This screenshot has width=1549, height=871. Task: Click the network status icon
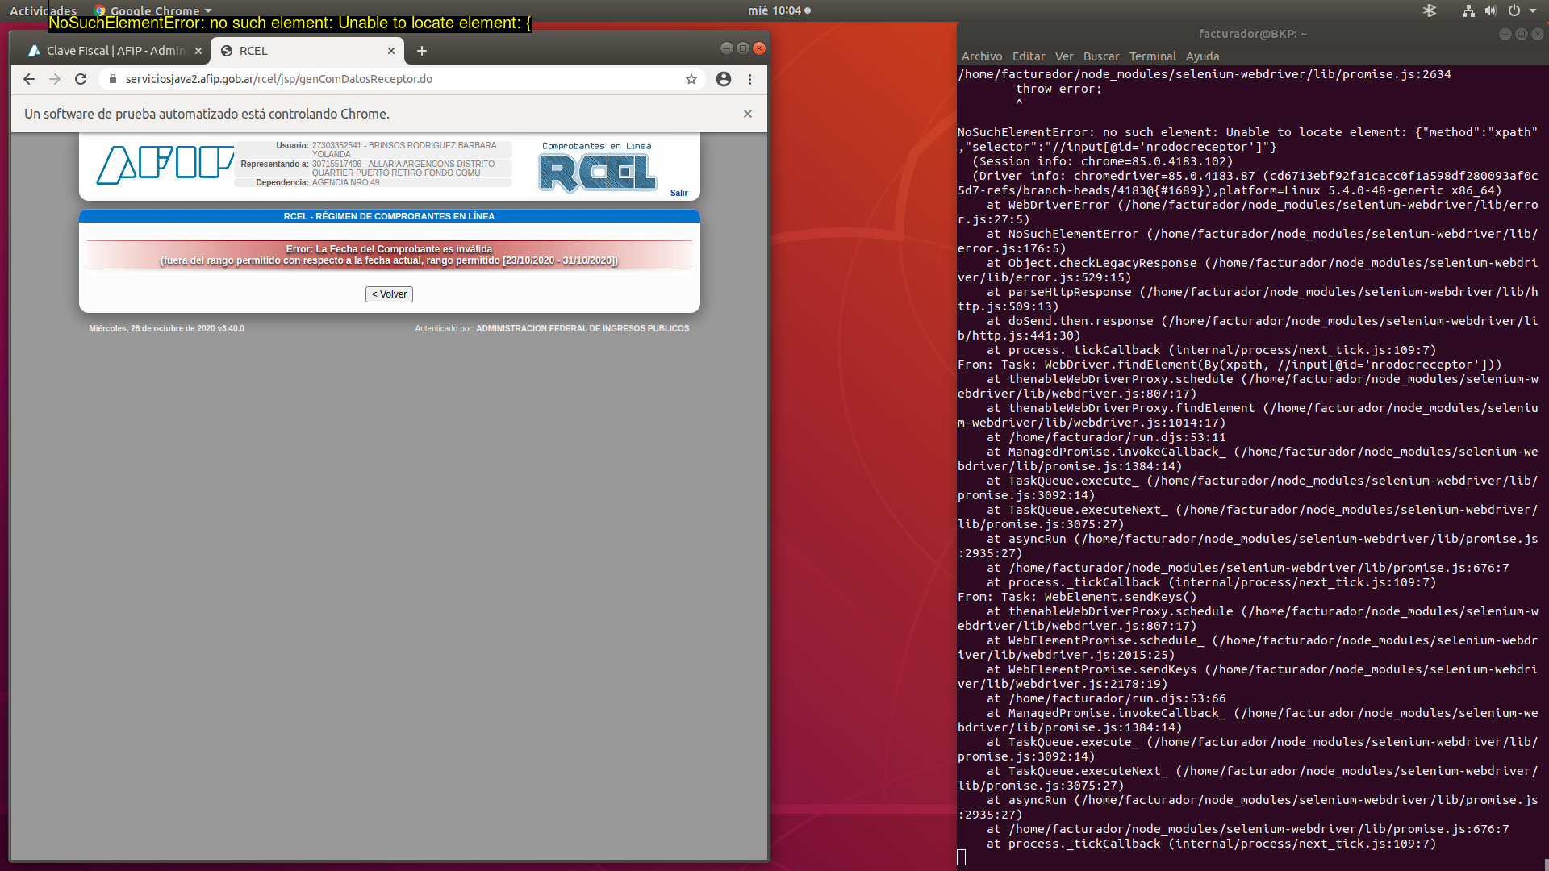click(x=1468, y=10)
